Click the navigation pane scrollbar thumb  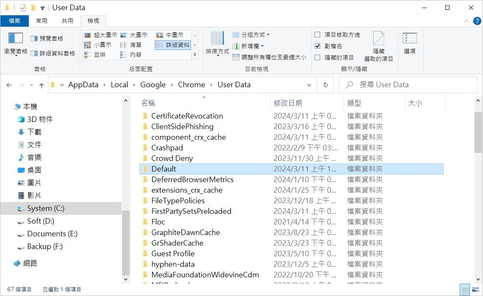126,242
